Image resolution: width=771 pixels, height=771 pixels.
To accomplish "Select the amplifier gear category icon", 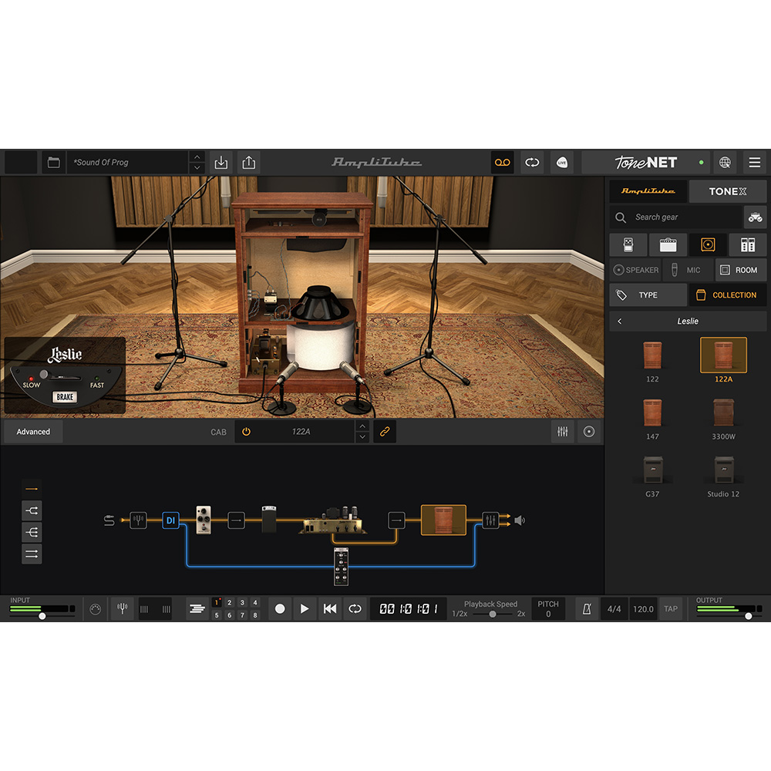I will click(x=668, y=244).
